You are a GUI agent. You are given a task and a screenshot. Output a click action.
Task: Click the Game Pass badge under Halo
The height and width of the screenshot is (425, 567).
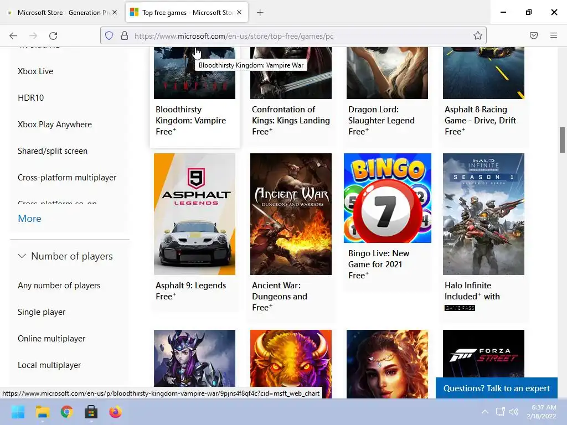[x=460, y=308]
